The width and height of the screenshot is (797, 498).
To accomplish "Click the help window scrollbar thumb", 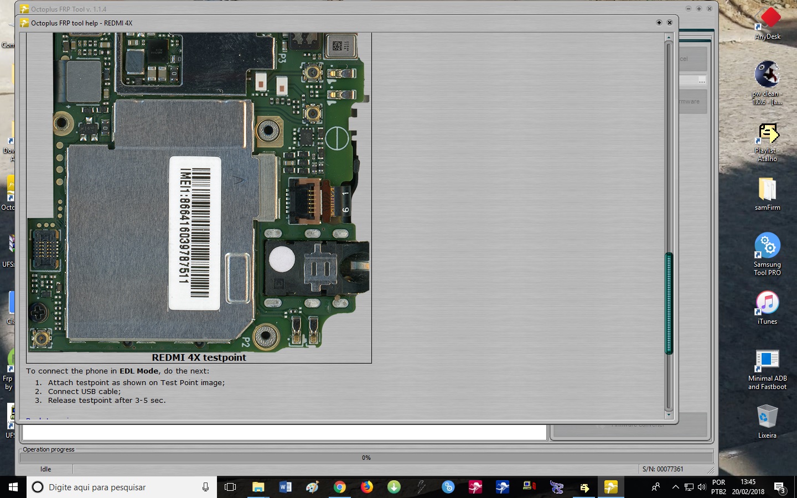I will coord(669,303).
